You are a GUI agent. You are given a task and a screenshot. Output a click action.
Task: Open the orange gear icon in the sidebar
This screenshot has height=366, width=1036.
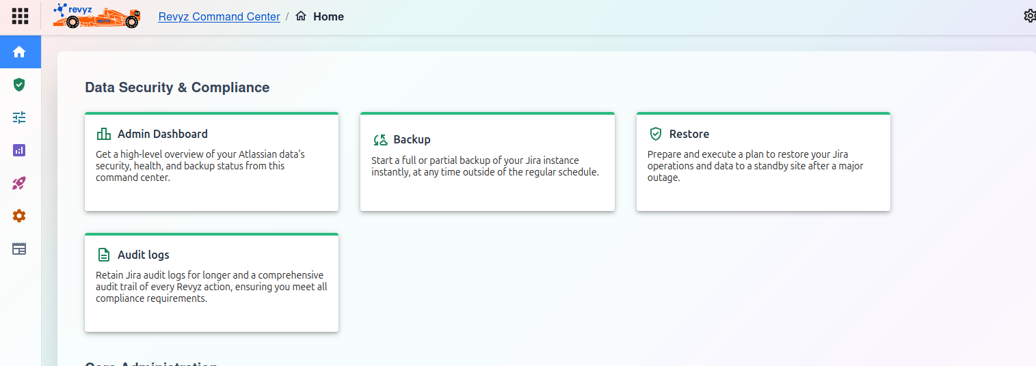coord(19,216)
